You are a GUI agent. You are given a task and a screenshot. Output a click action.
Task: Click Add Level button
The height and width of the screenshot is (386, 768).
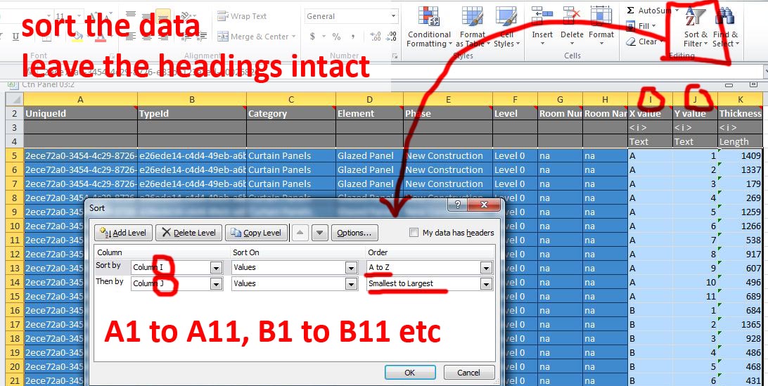(x=124, y=233)
